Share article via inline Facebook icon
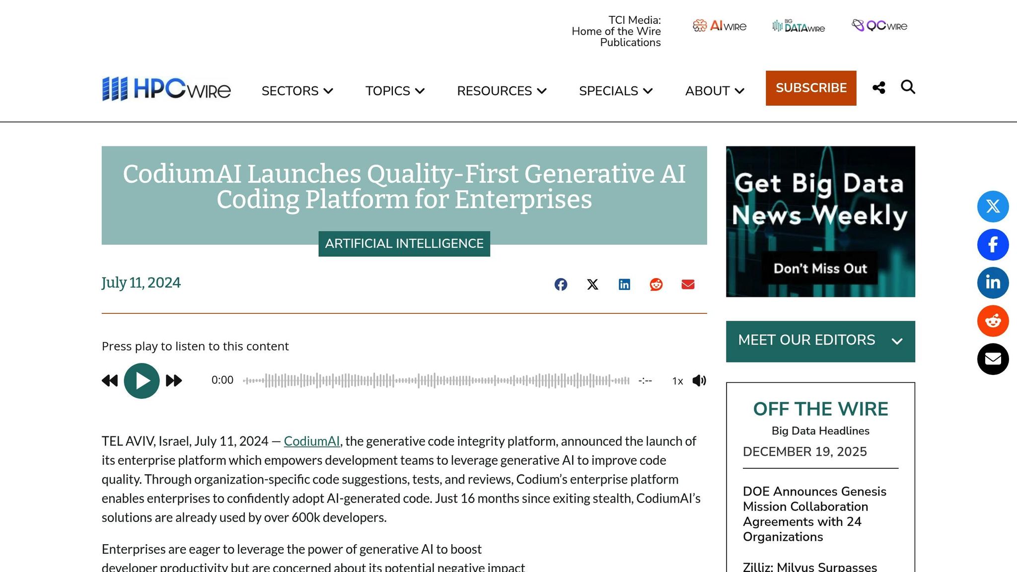The height and width of the screenshot is (572, 1017). pyautogui.click(x=561, y=285)
